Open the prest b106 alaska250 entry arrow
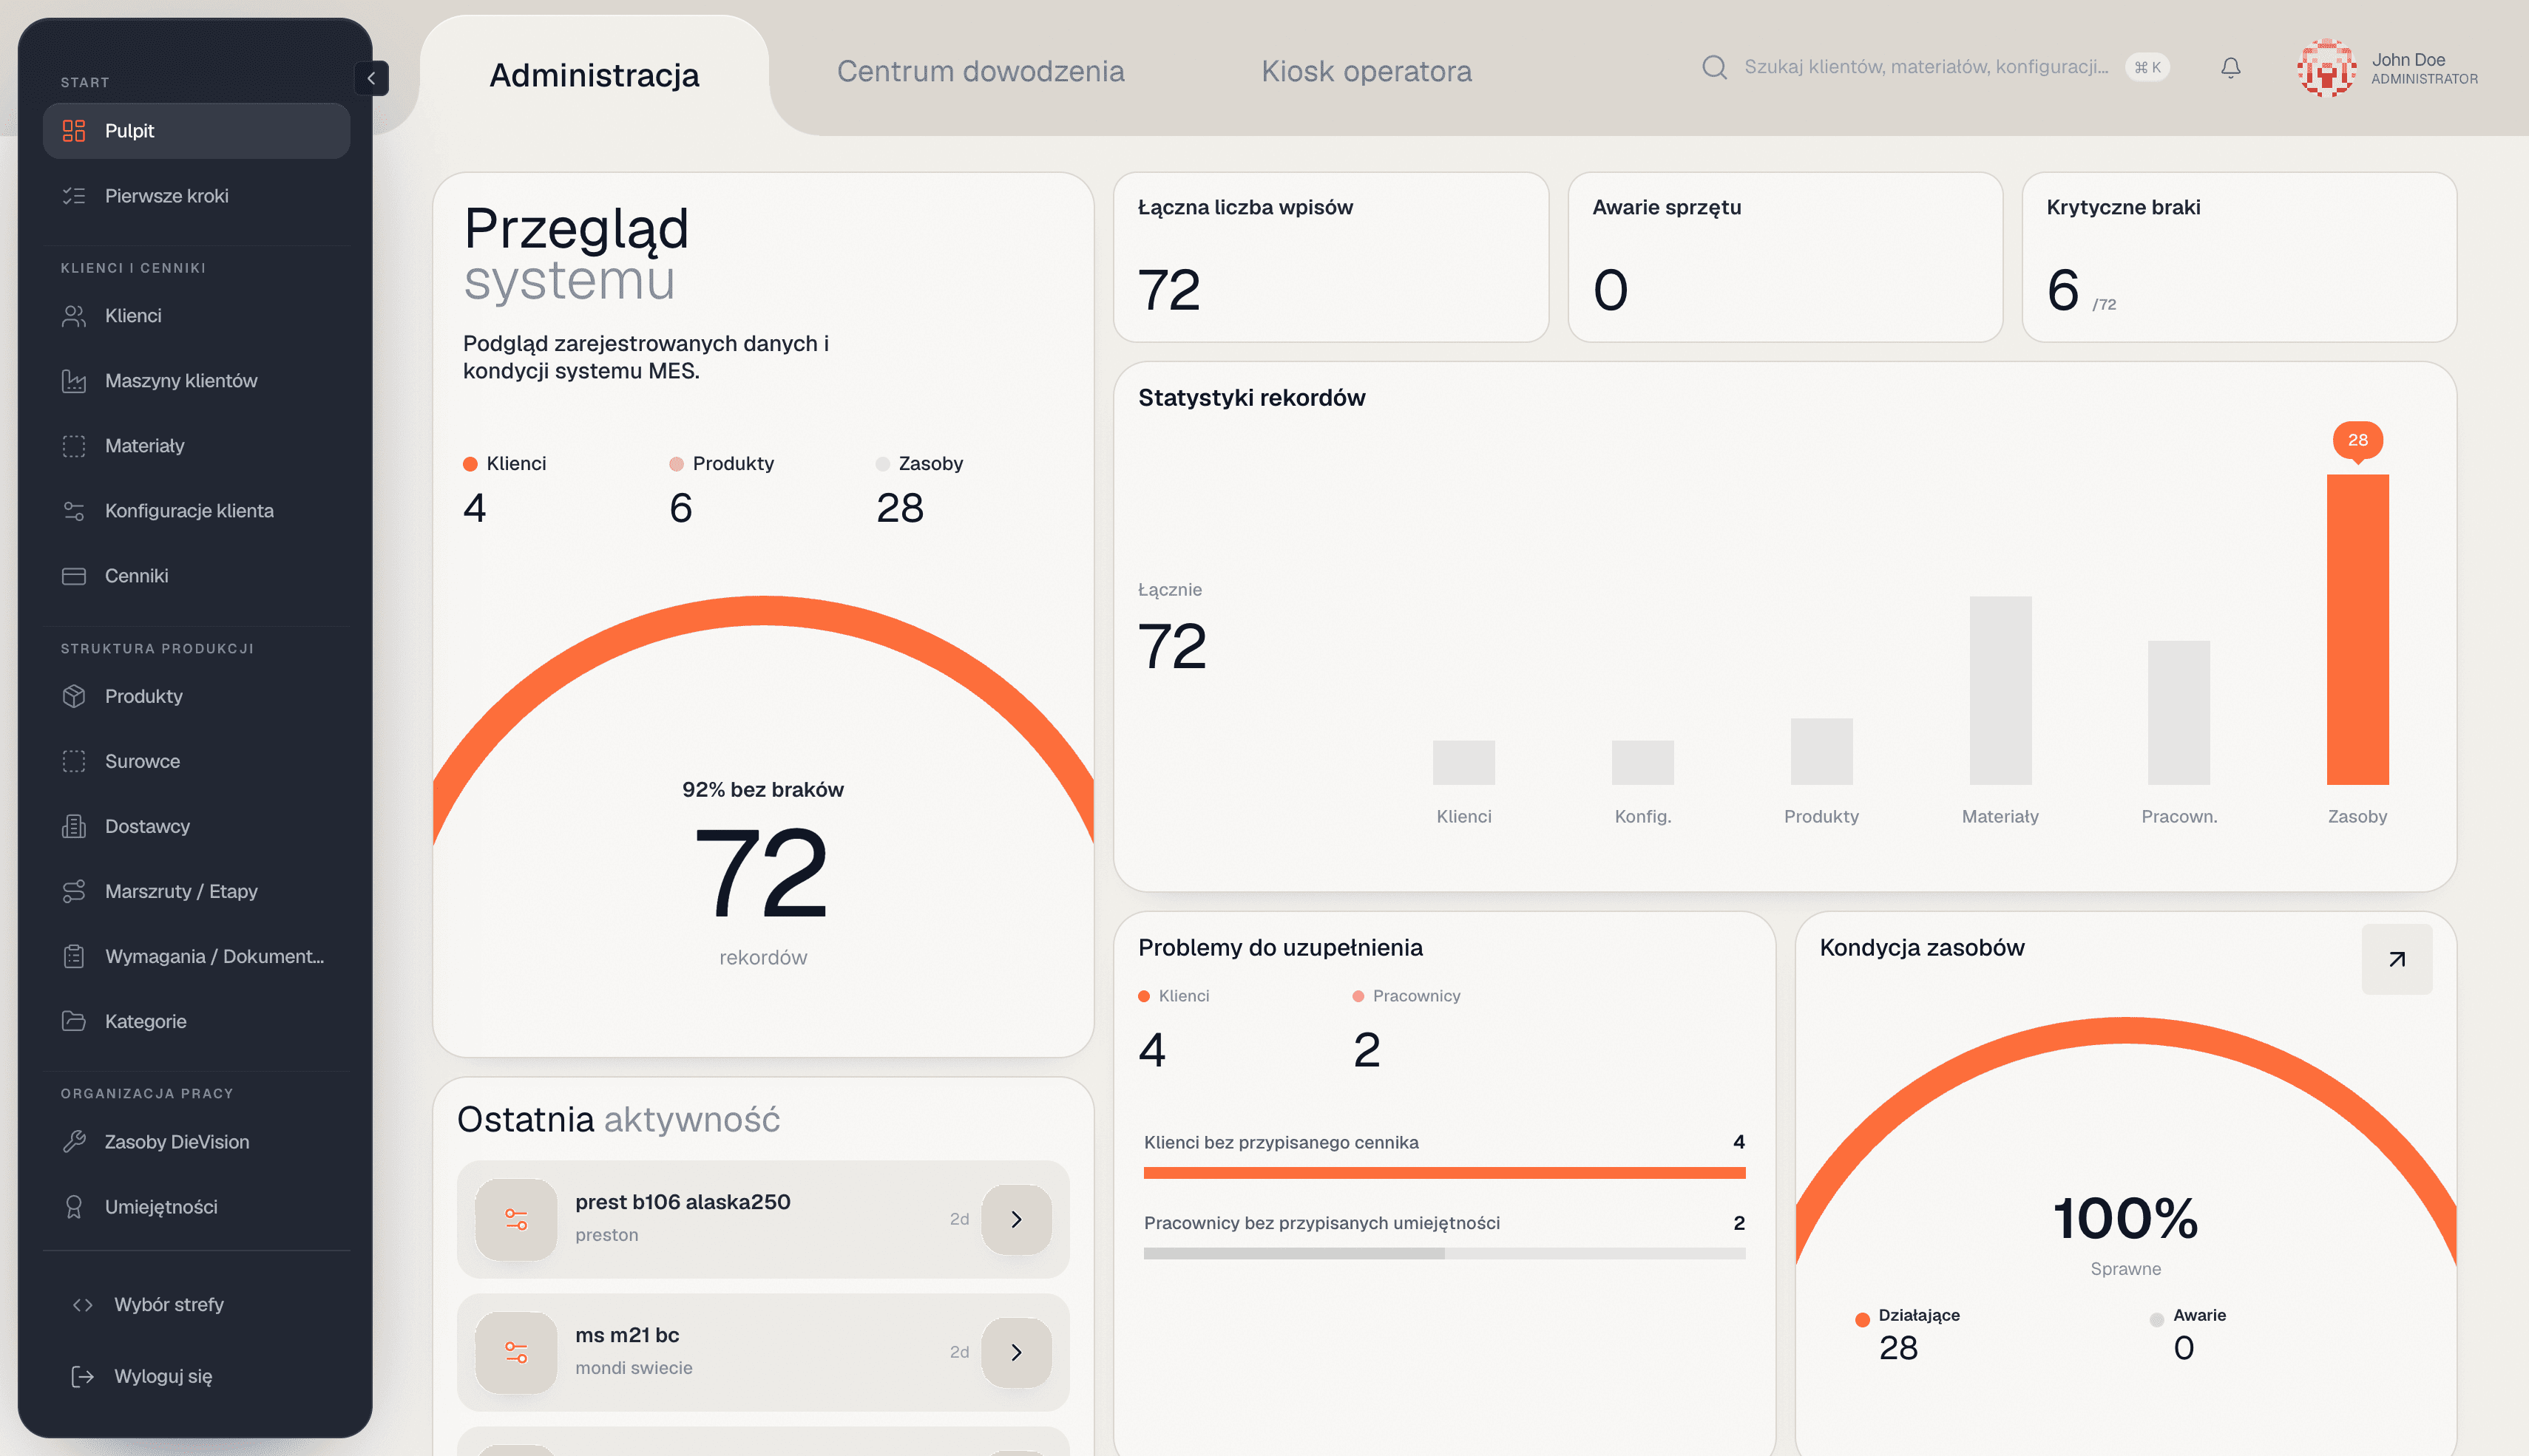 tap(1016, 1219)
